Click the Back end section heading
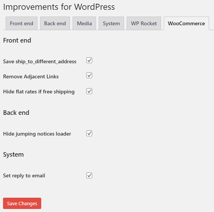This screenshot has width=214, height=212. pyautogui.click(x=16, y=113)
